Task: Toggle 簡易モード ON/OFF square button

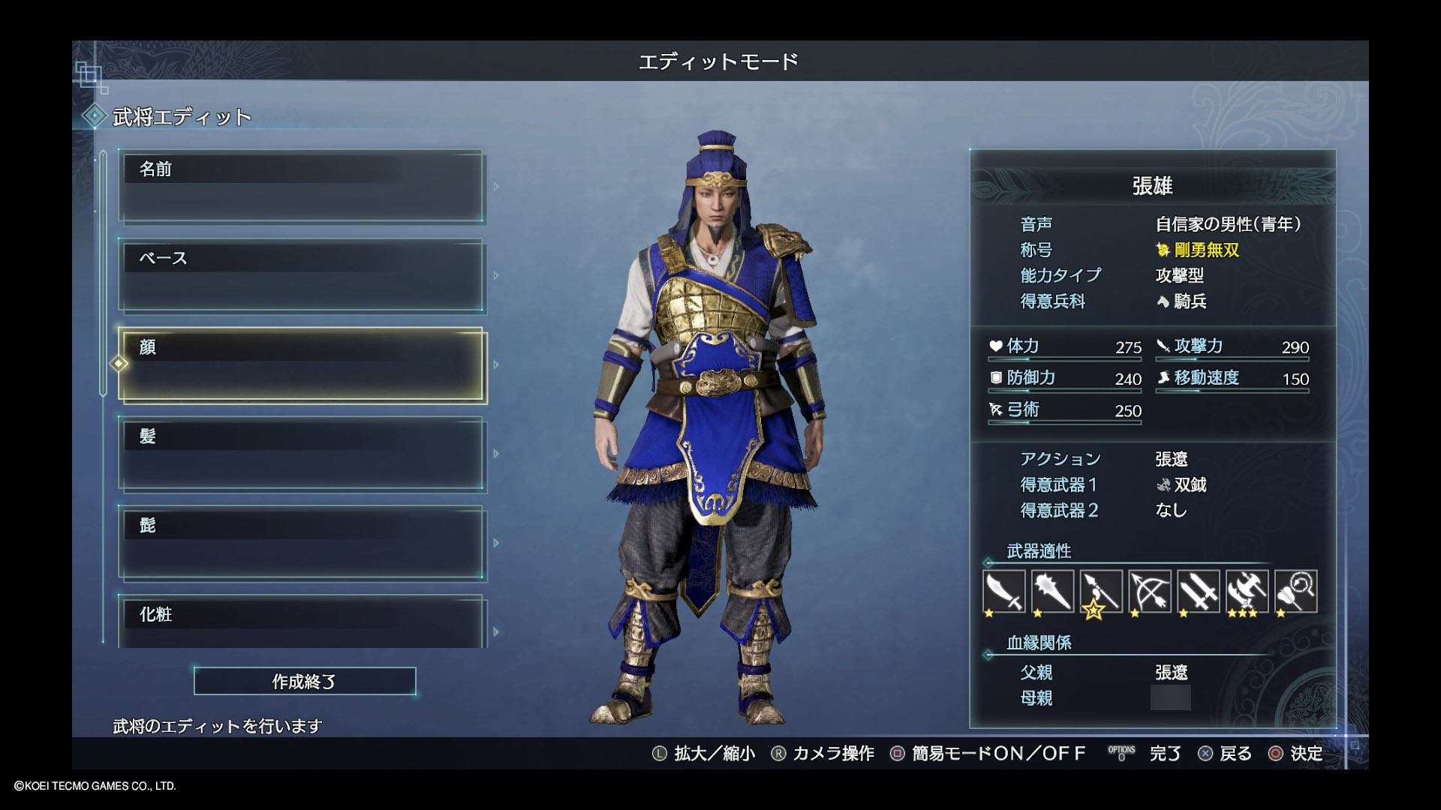Action: point(897,754)
